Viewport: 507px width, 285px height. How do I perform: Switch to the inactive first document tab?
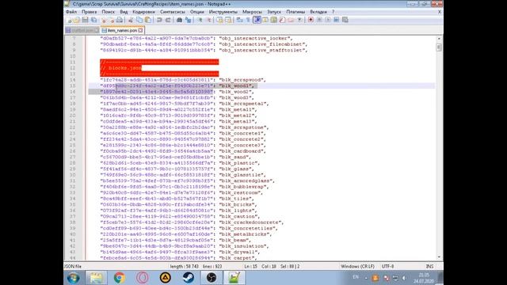[x=82, y=30]
